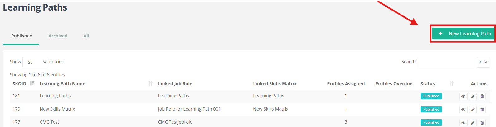Click trash icon for CMC Test row
The width and height of the screenshot is (496, 127).
[x=482, y=123]
